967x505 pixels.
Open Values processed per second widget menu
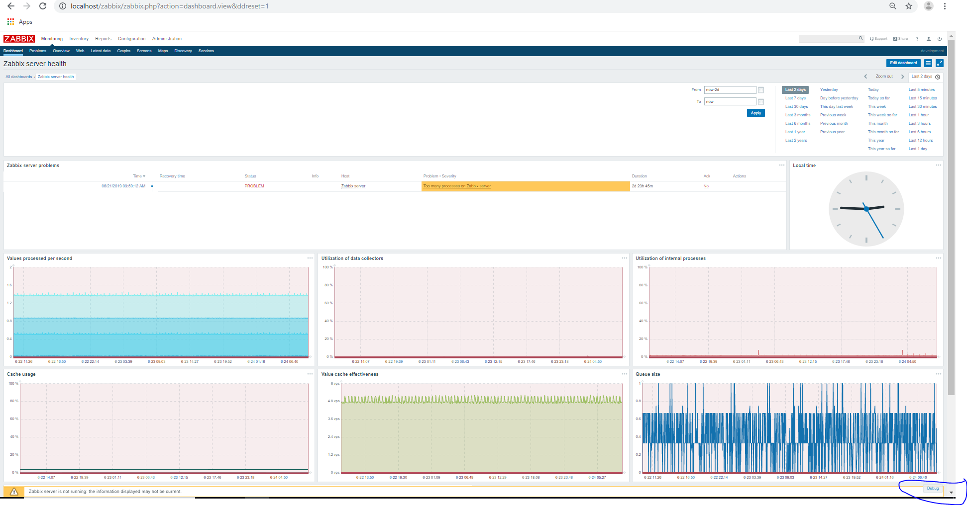point(310,258)
